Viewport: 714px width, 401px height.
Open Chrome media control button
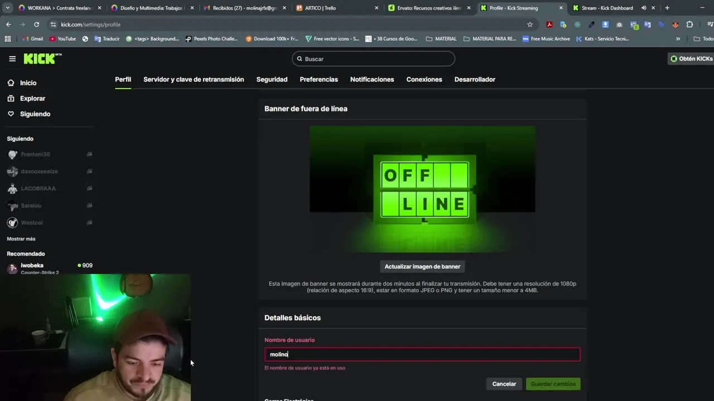[710, 25]
